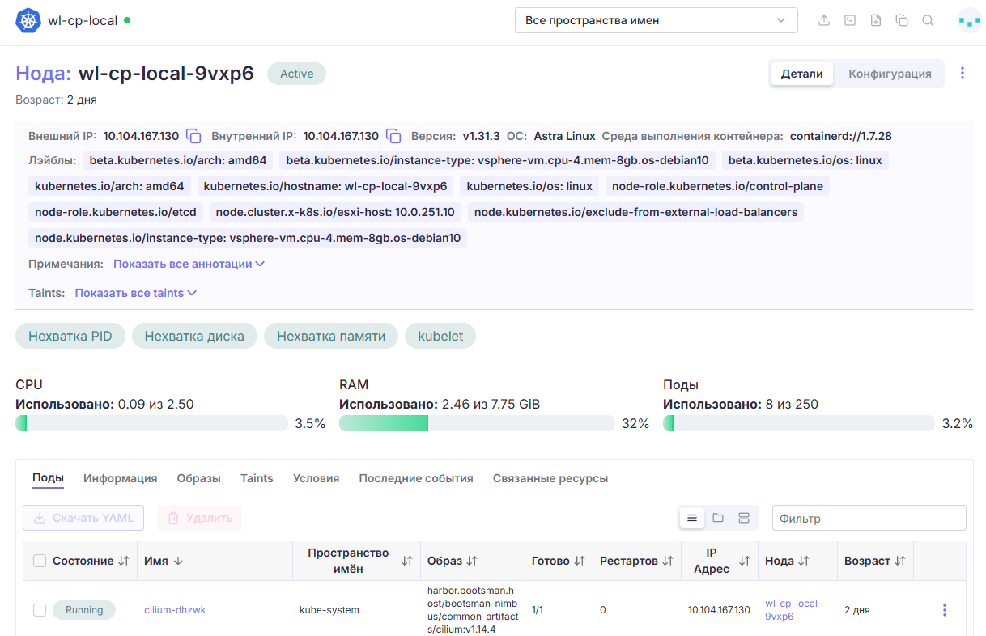Sort the table by Возраст column
Screen dimensions: 986x636
[x=900, y=561]
